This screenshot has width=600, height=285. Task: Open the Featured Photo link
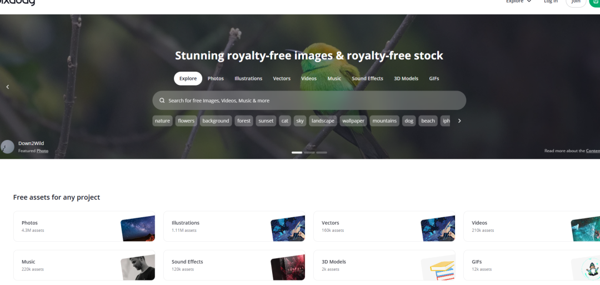(x=42, y=151)
